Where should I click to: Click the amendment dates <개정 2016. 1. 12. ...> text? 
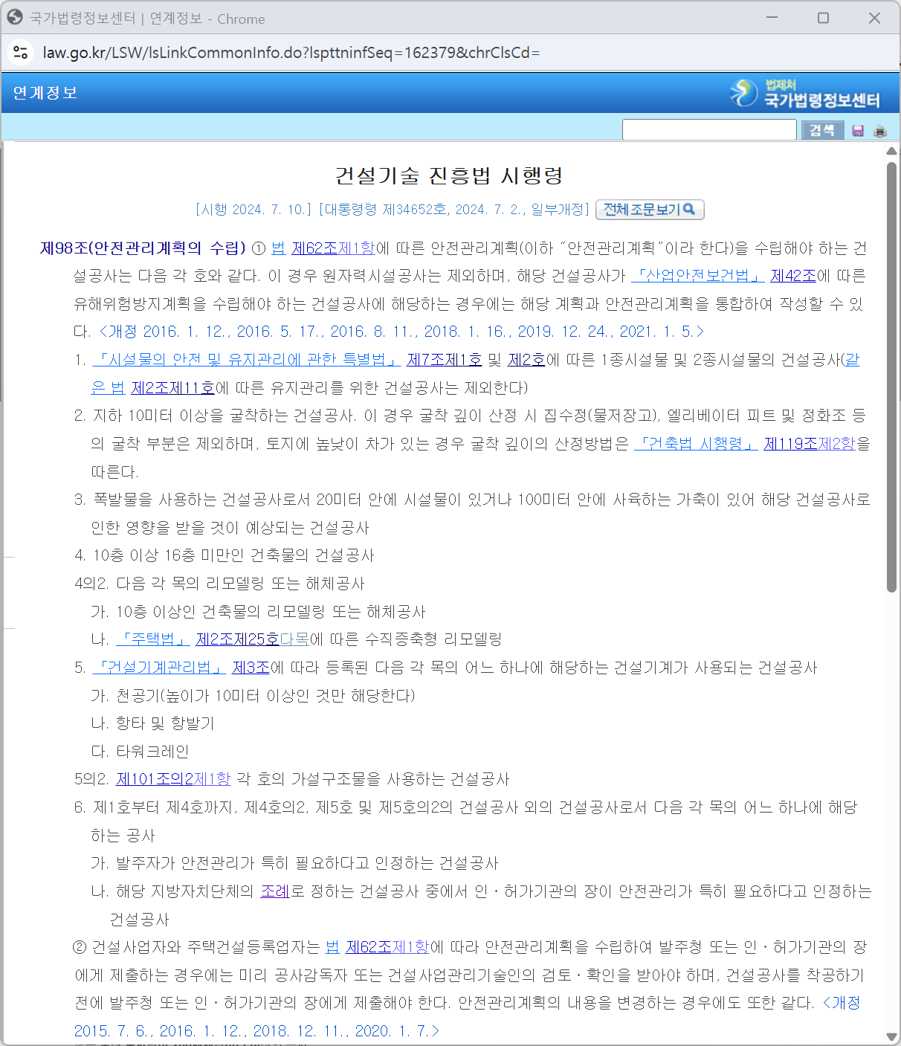(401, 332)
